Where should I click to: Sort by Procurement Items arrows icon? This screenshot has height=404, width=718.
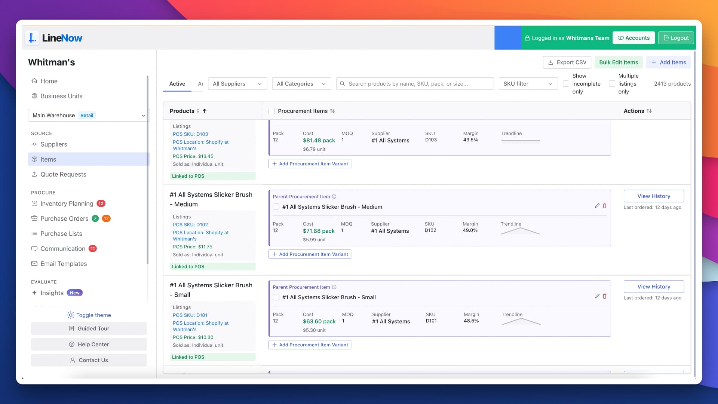[332, 111]
